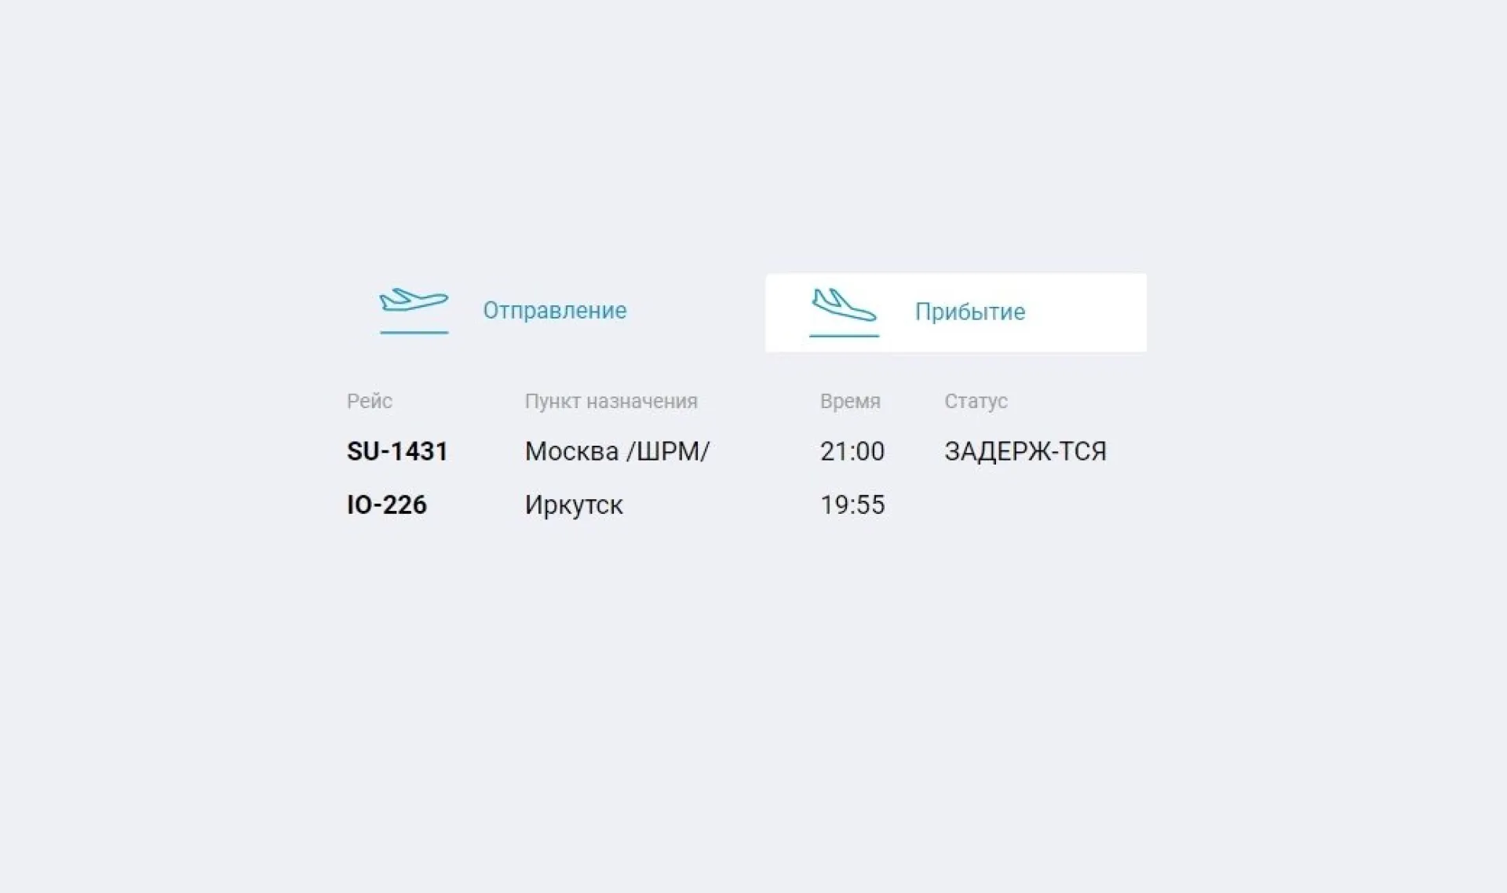Click the underline beneath departure plane icon
The image size is (1507, 893).
[414, 333]
